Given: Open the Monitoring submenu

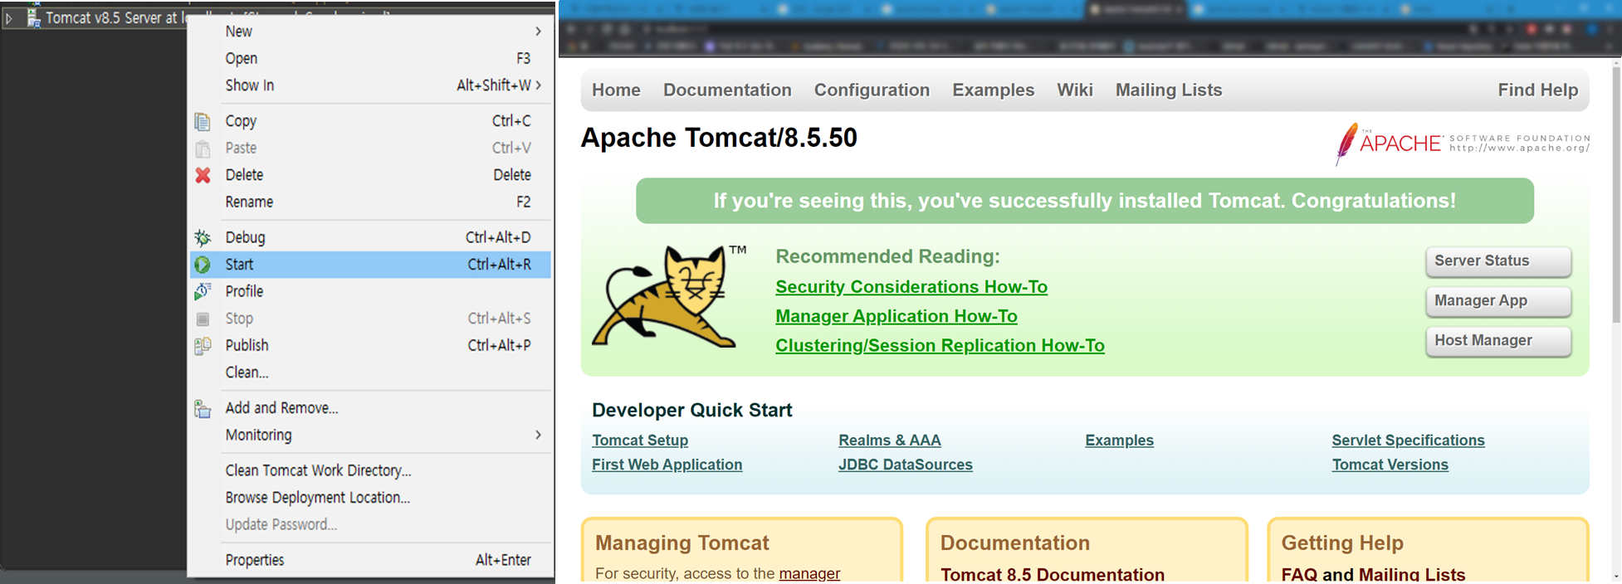Looking at the screenshot, I should point(370,435).
